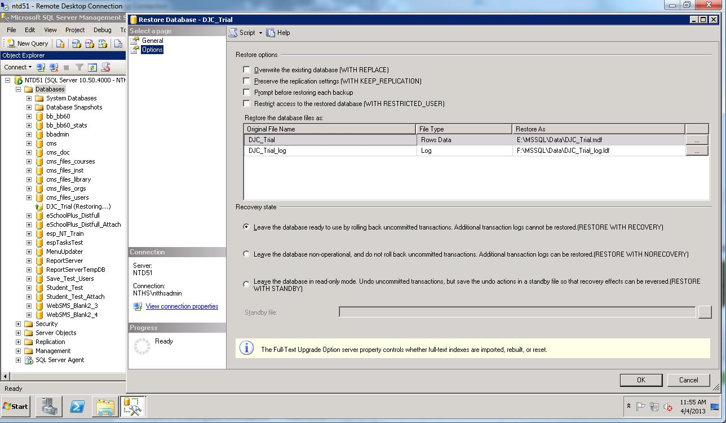Enable Overwrite the existing database checkbox
The image size is (726, 423).
(246, 70)
